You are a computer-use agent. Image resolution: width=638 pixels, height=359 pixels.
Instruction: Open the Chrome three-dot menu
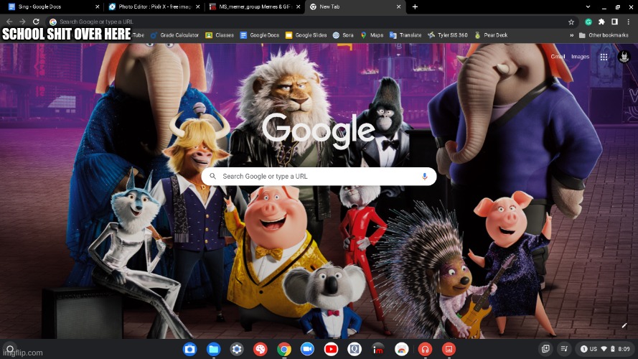[628, 22]
